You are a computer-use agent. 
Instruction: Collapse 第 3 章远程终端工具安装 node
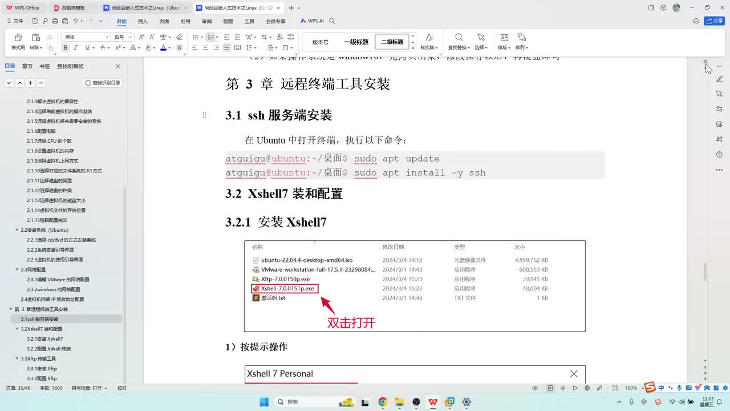(11, 309)
